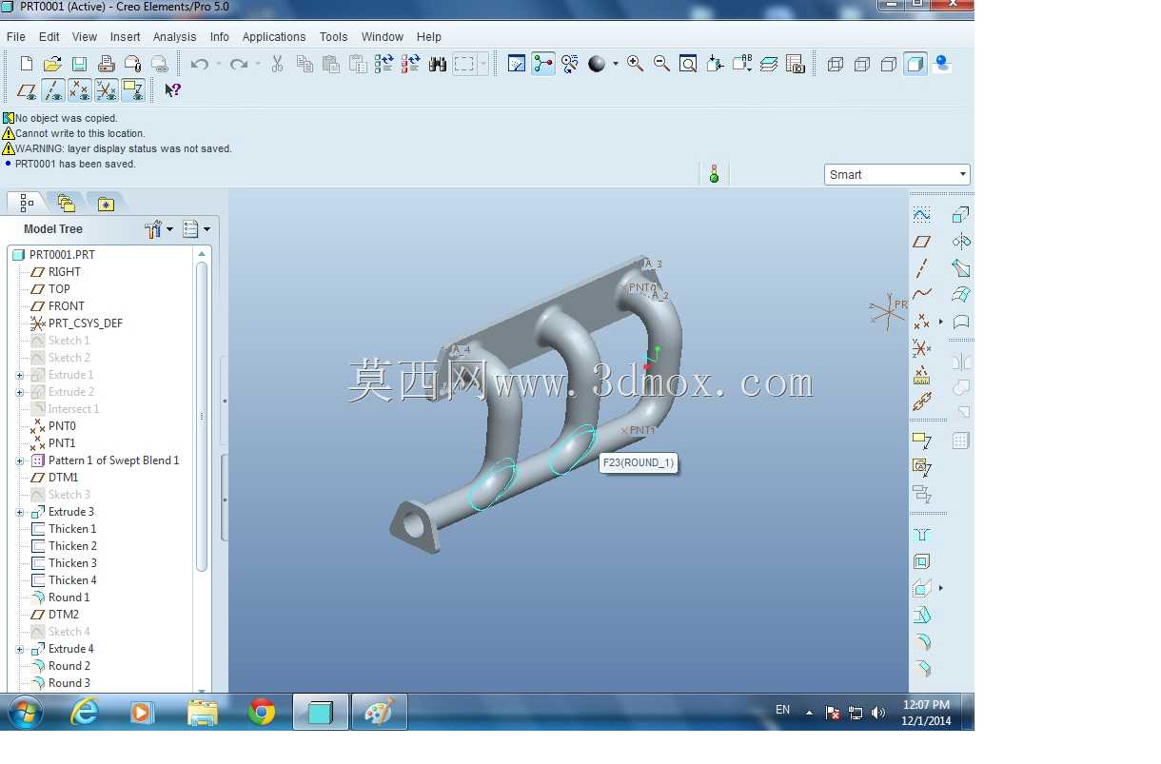
Task: Select Round 1 in model tree
Action: coord(69,597)
